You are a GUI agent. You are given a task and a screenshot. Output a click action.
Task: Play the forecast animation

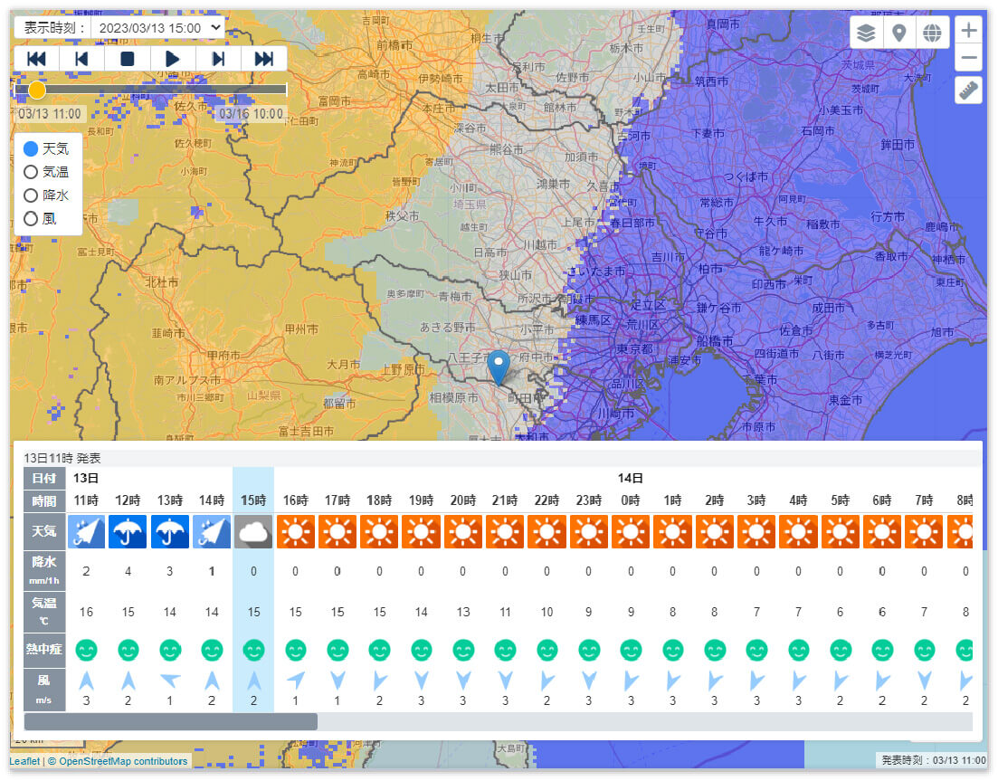[x=173, y=59]
